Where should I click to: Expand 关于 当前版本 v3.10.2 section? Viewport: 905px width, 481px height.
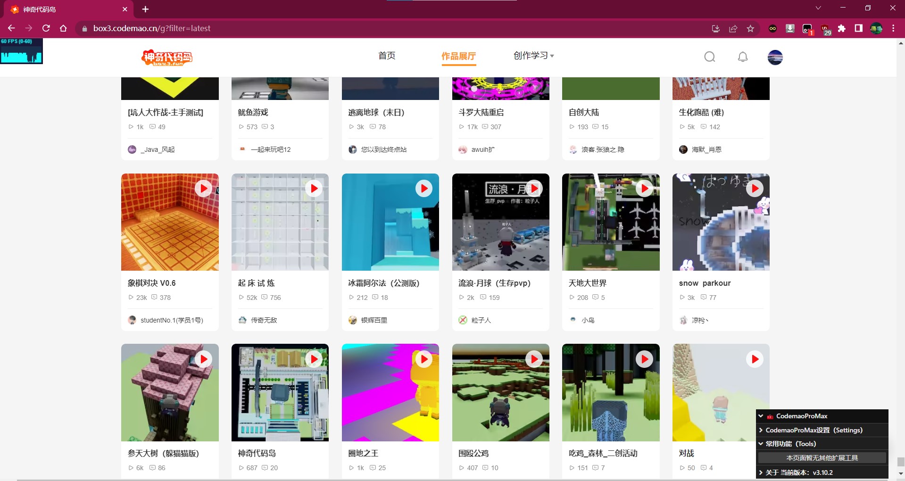click(822, 472)
